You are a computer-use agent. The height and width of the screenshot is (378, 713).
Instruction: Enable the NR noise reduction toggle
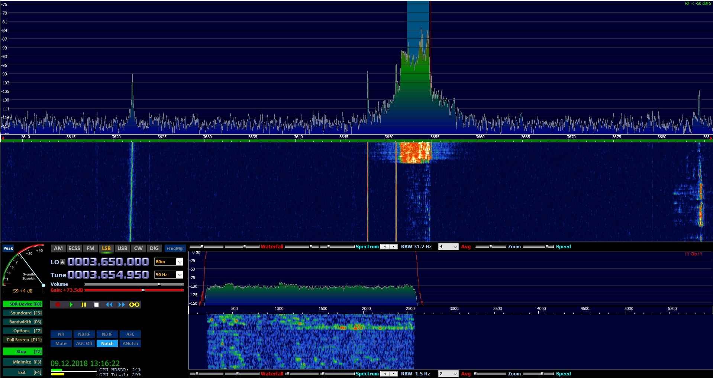(x=61, y=334)
